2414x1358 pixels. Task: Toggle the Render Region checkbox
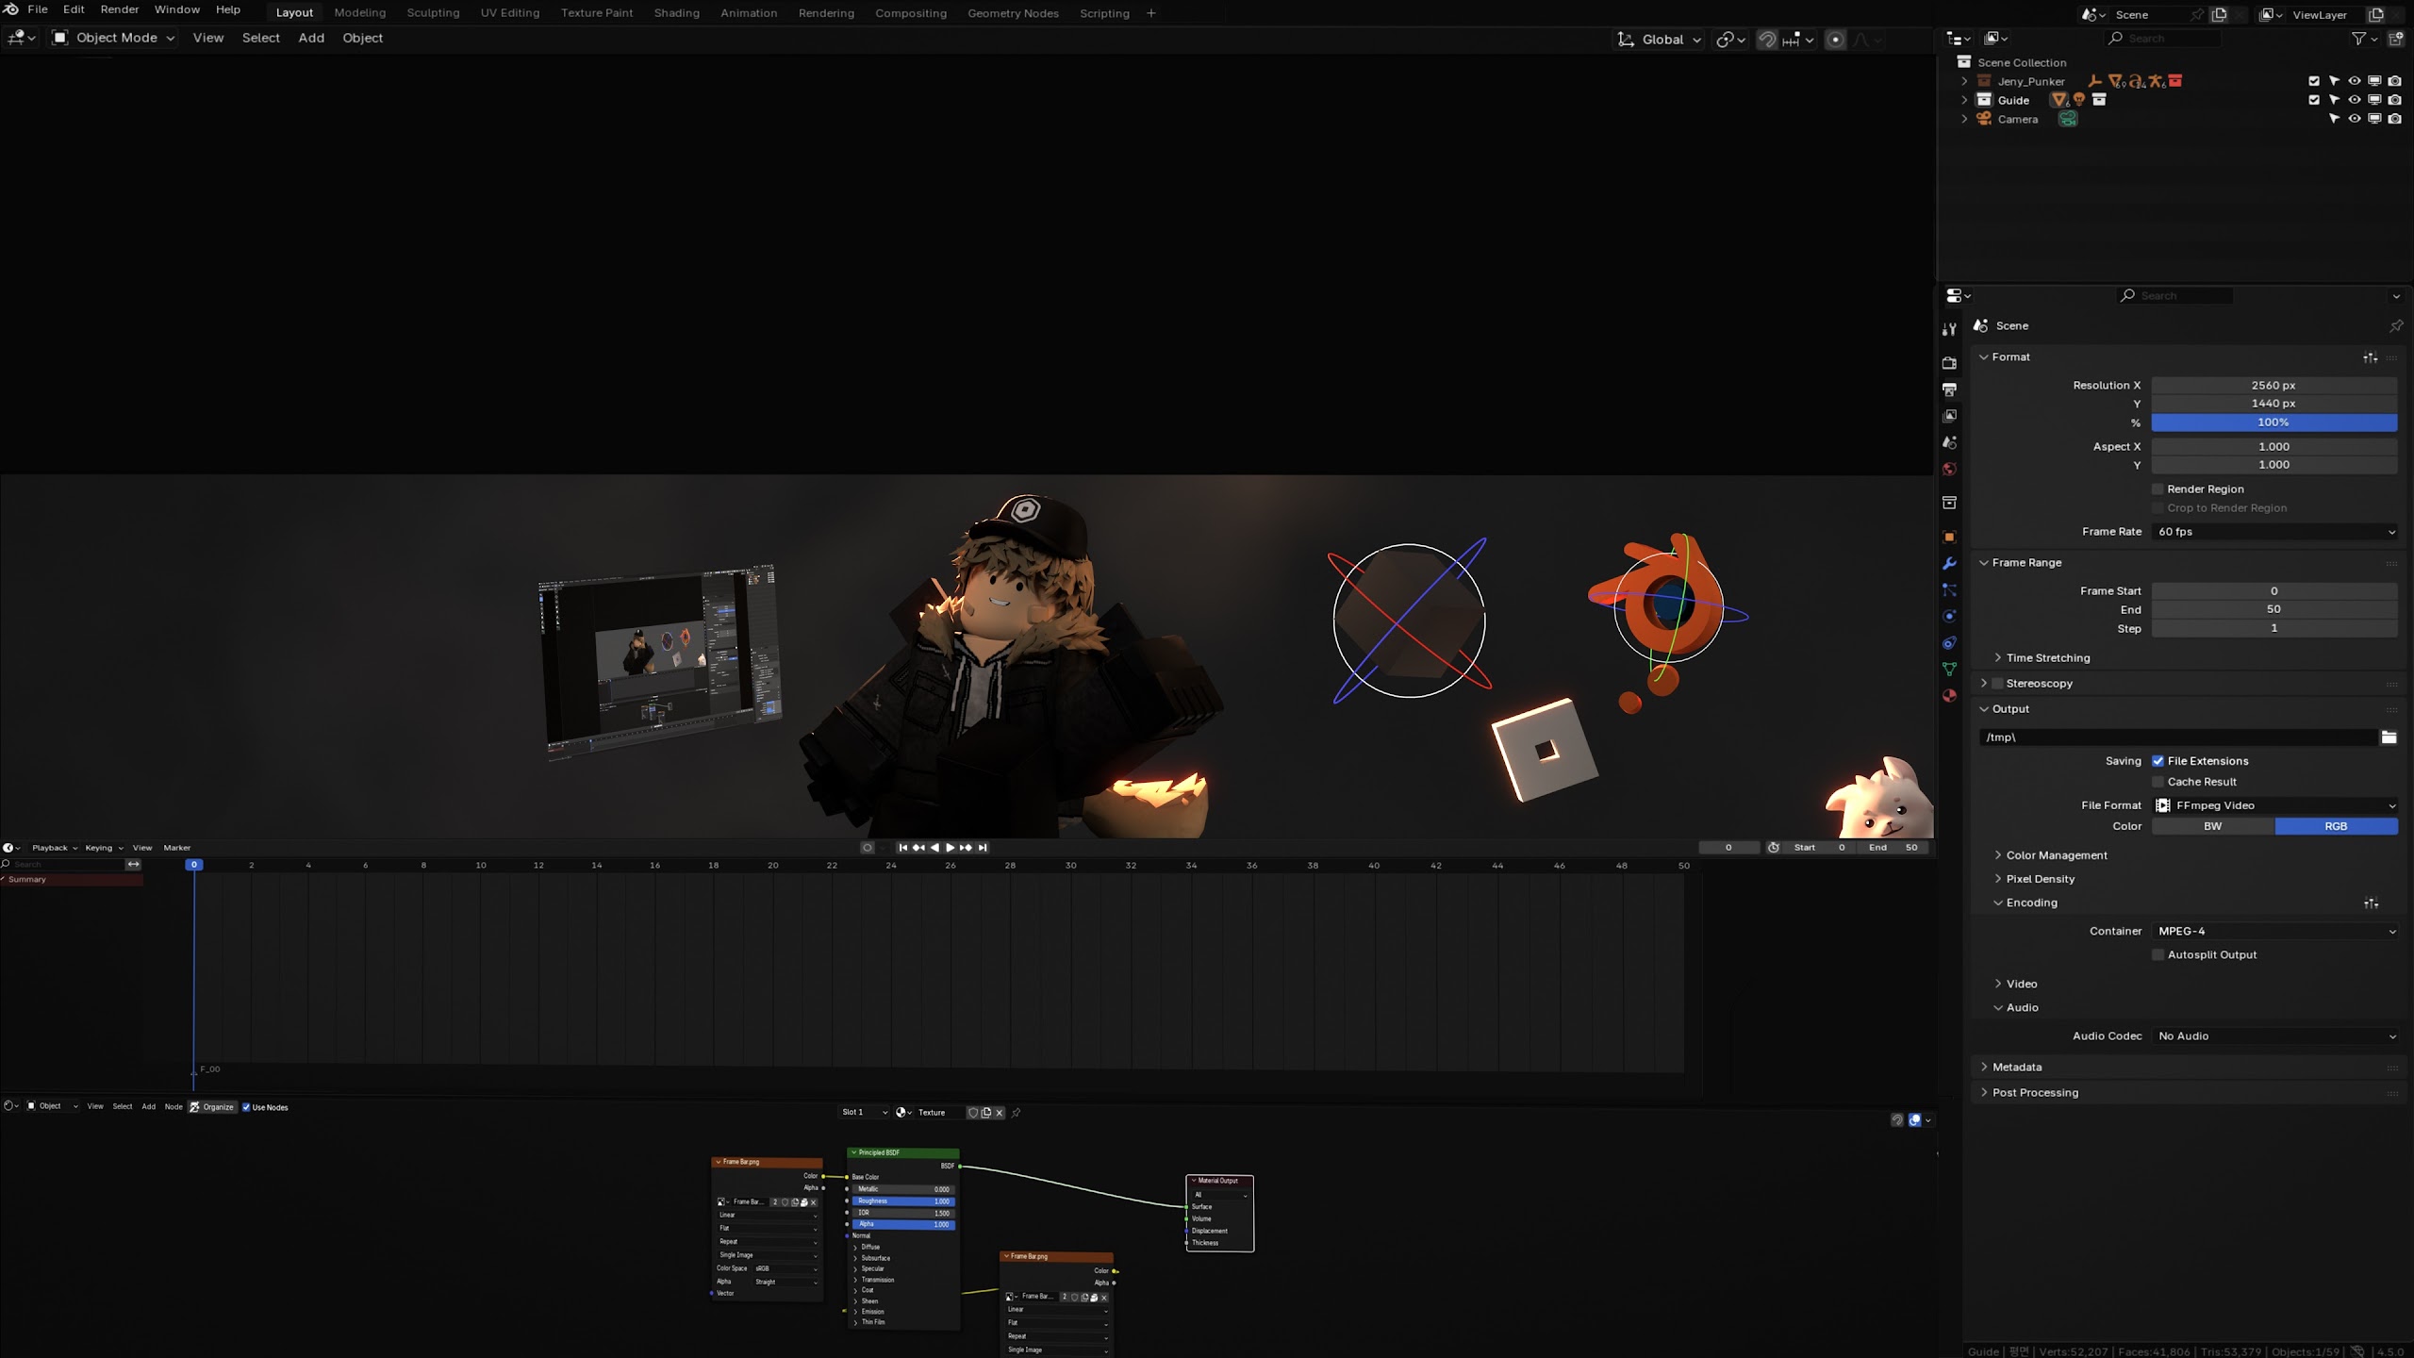pyautogui.click(x=2158, y=489)
